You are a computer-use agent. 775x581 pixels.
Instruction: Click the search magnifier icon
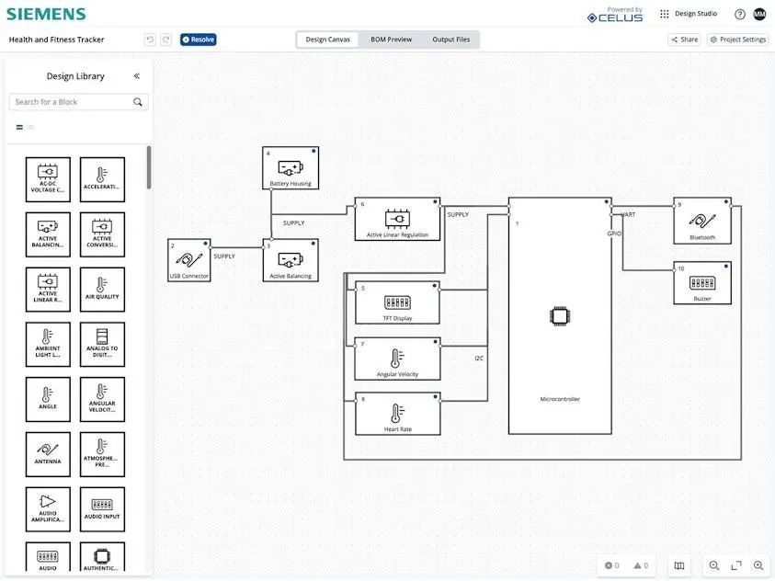tap(138, 102)
